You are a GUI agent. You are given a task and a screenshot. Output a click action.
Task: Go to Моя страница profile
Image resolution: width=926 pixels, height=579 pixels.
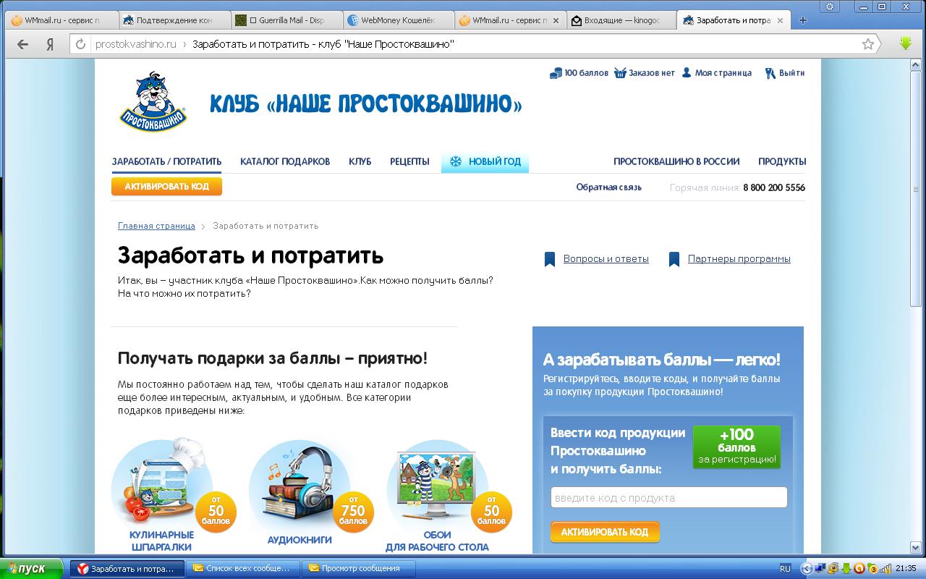point(716,73)
